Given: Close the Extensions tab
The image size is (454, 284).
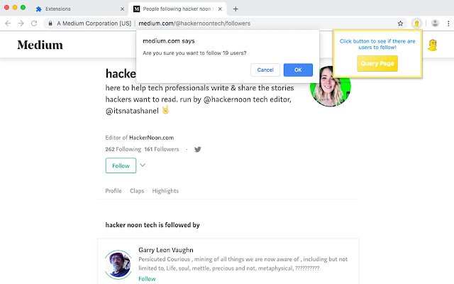Looking at the screenshot, I should [x=122, y=9].
